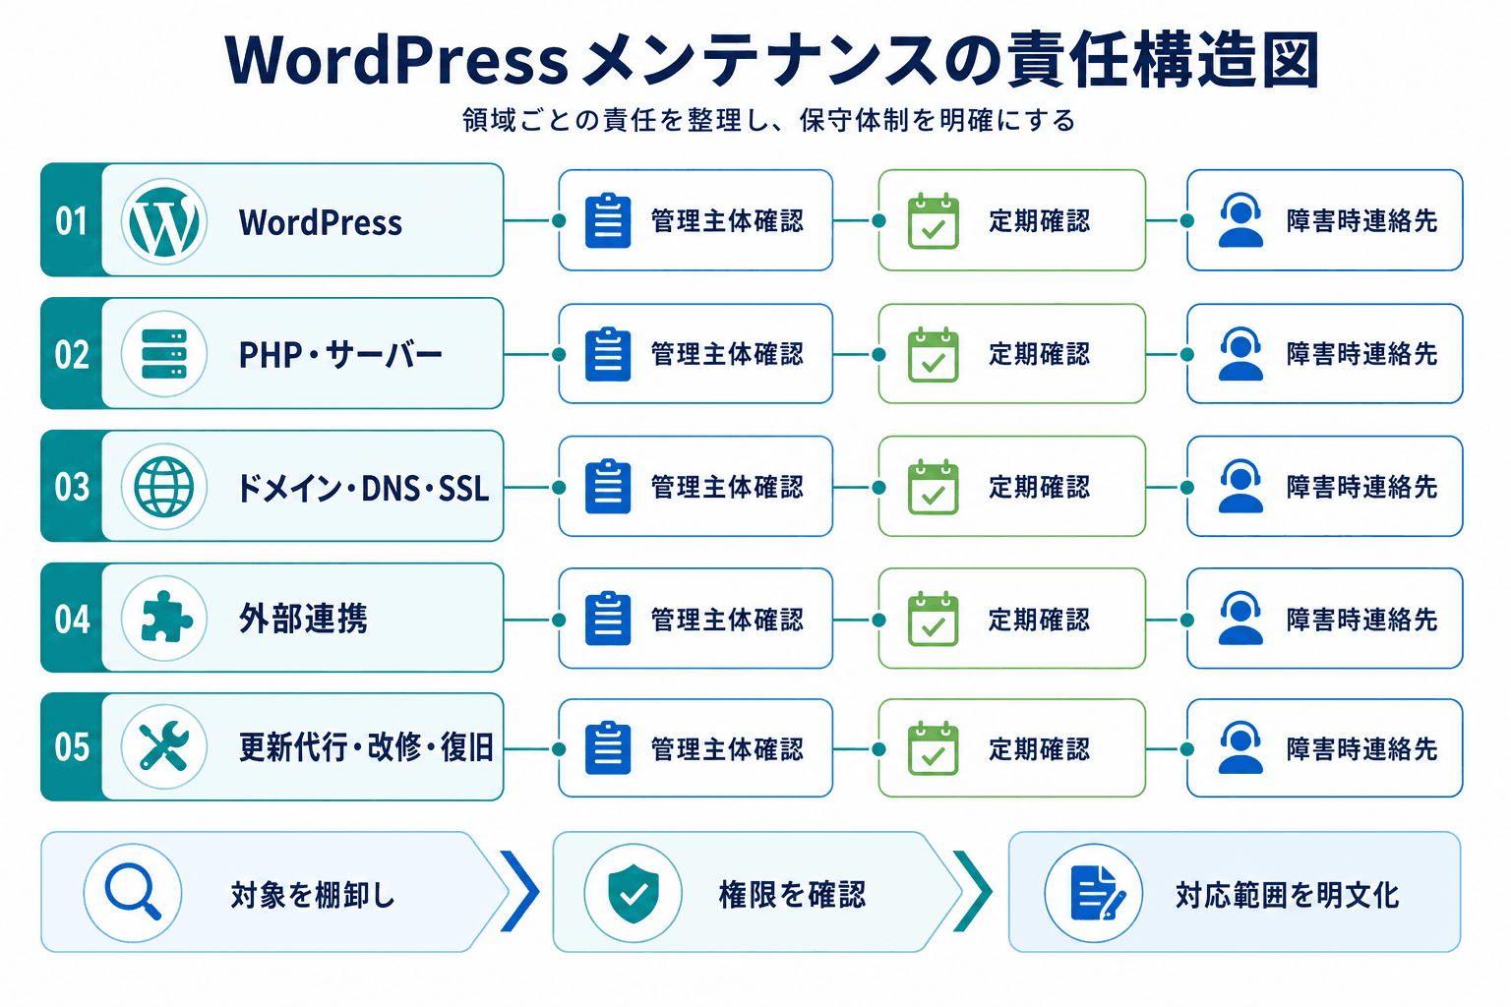Click the document pencil icon beside 対応範囲を明文化

coord(1096,893)
